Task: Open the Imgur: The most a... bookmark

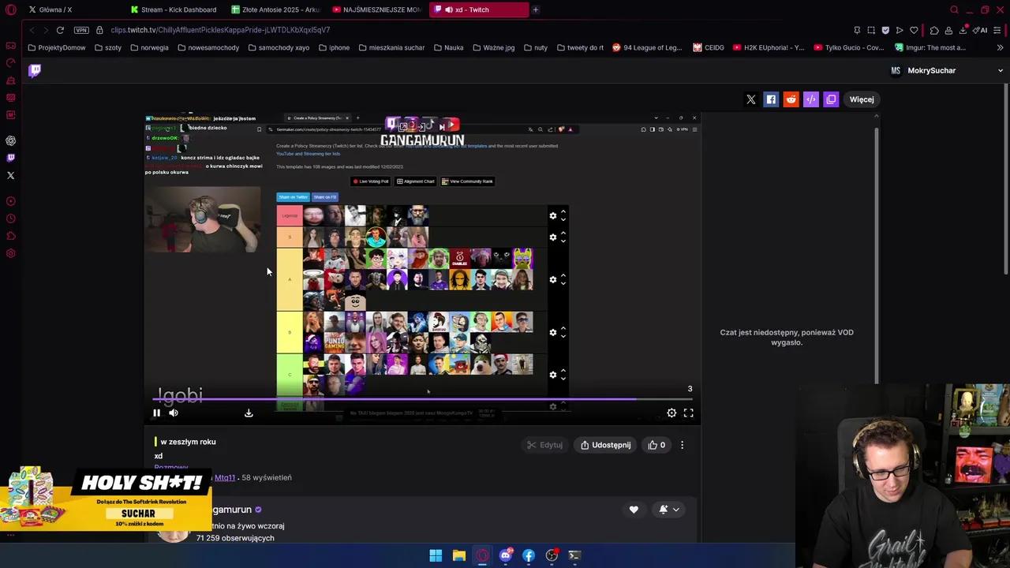Action: point(930,47)
